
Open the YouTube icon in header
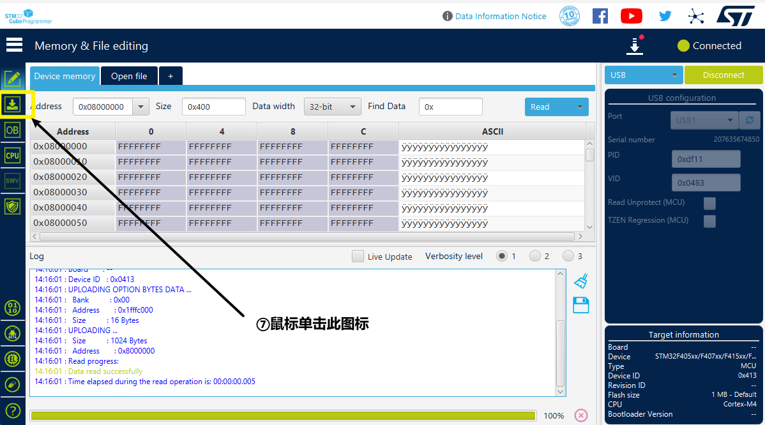[631, 16]
